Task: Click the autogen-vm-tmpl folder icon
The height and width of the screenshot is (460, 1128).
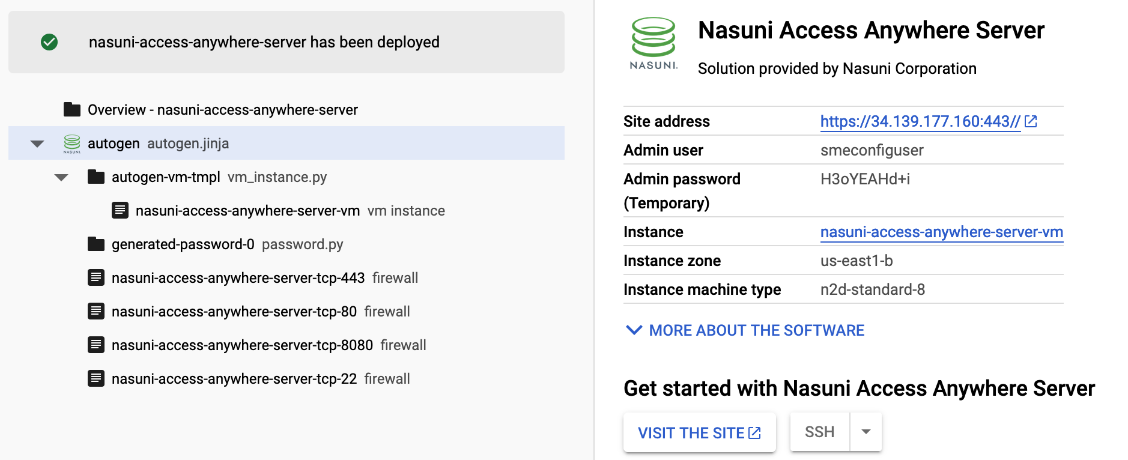Action: 96,177
